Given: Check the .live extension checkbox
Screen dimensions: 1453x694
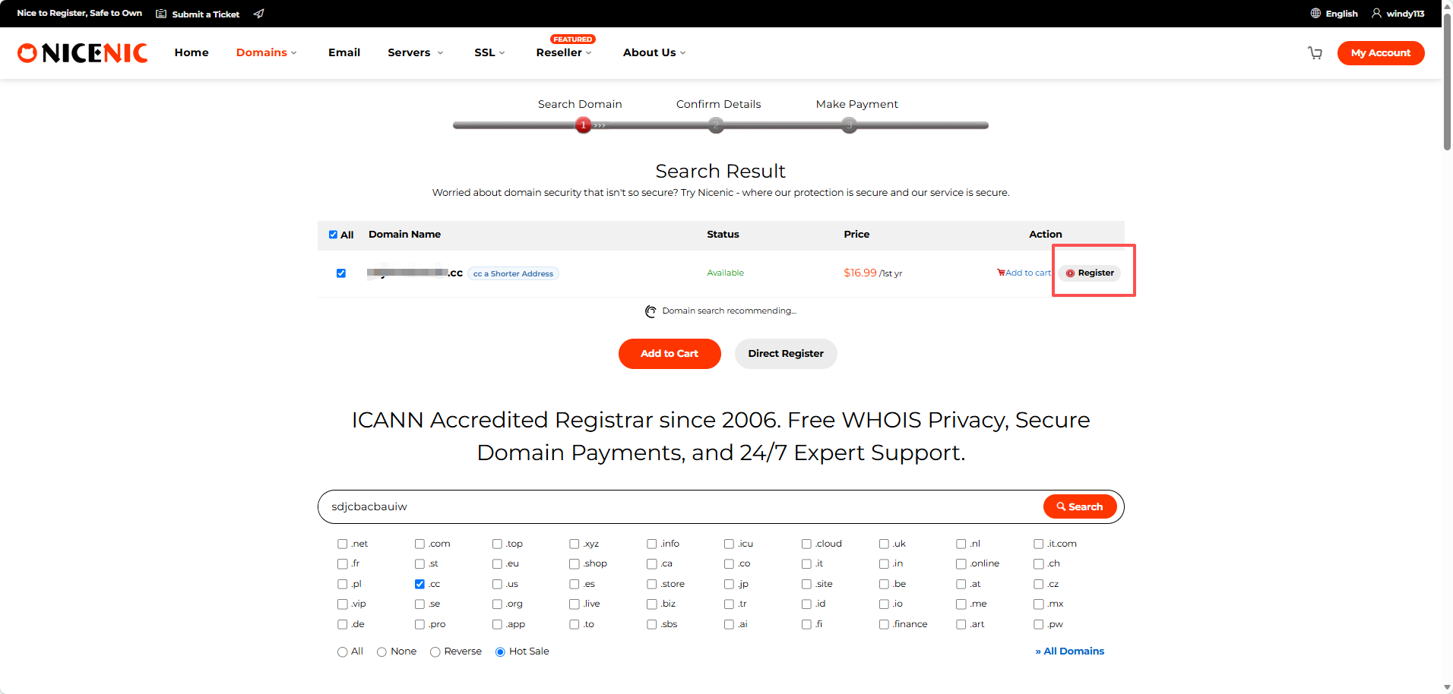Looking at the screenshot, I should 575,604.
